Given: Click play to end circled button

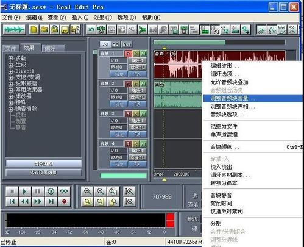Looking at the screenshot, I should click(51, 192).
